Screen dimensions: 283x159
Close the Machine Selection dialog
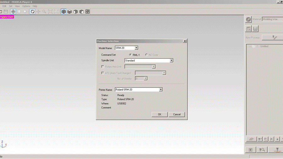(x=185, y=41)
